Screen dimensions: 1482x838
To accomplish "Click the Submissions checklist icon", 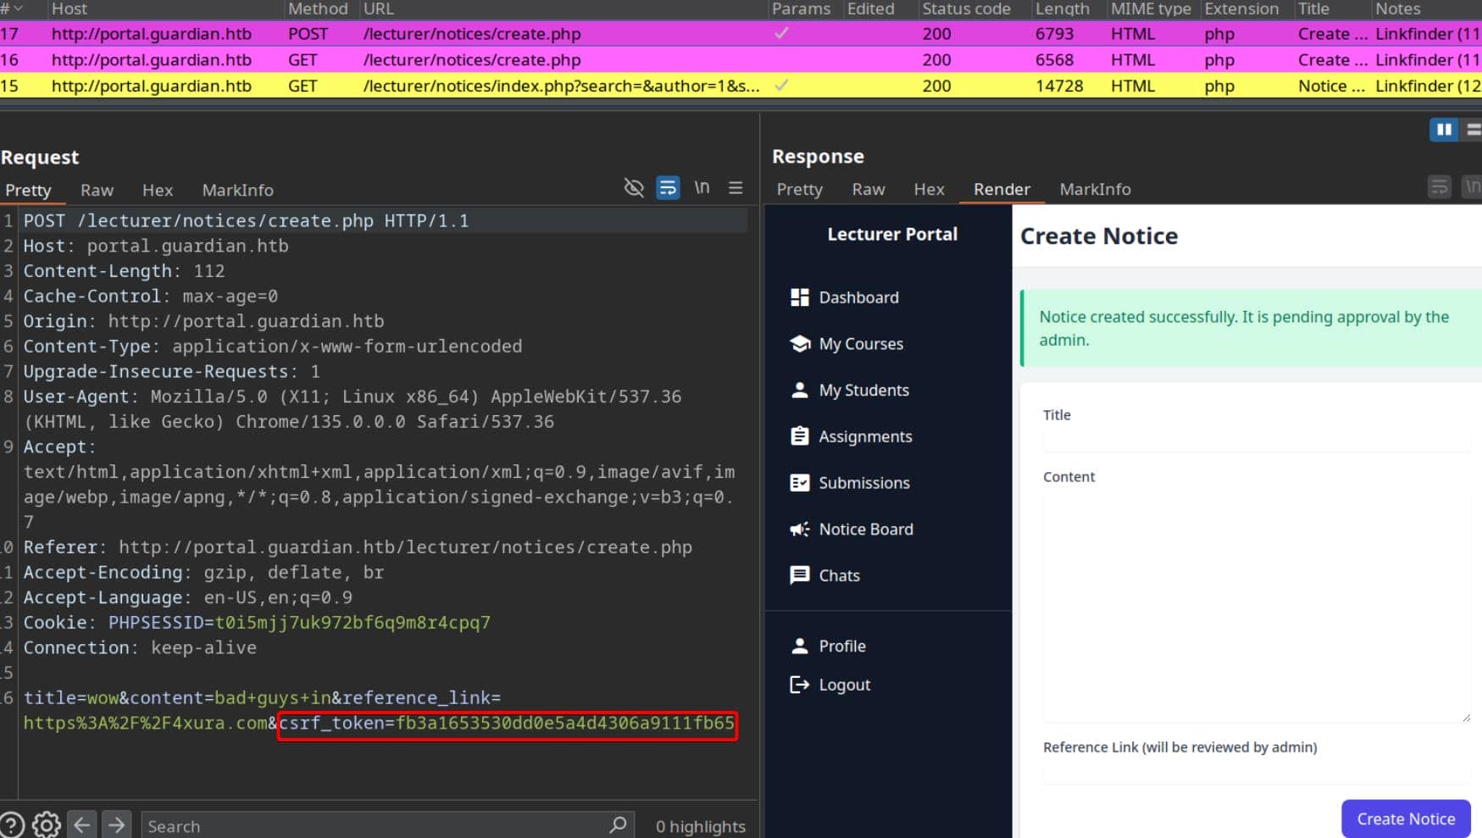I will tap(799, 482).
